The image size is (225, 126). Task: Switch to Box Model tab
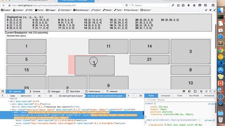coord(194,96)
